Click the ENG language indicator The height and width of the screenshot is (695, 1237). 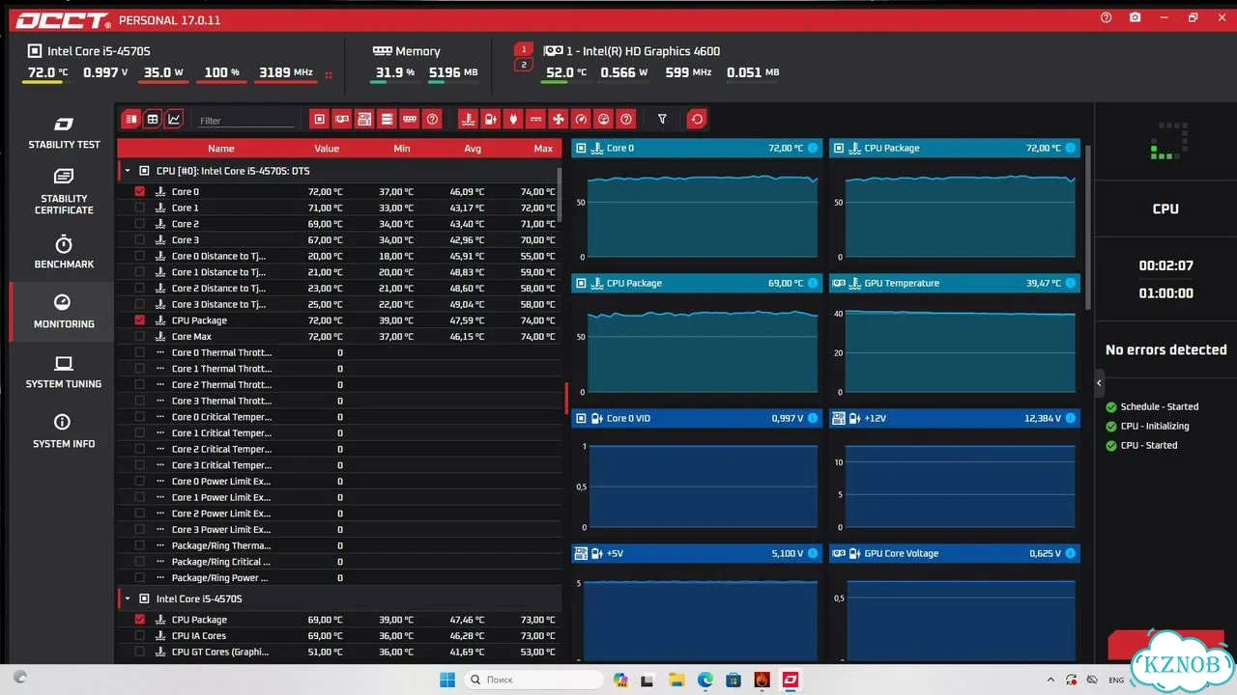[1116, 680]
